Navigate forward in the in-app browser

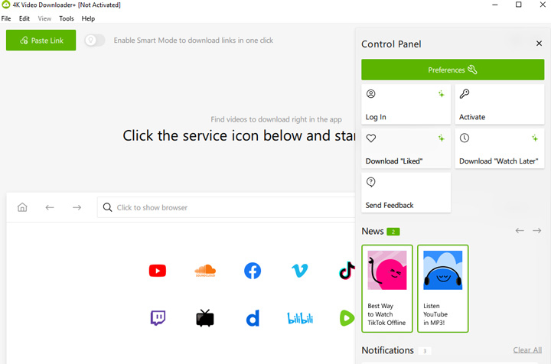tap(77, 207)
